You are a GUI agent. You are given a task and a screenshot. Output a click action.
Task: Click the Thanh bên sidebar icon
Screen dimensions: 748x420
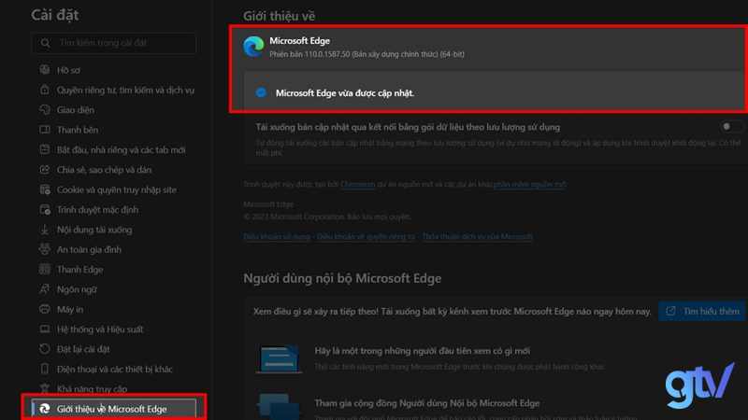pyautogui.click(x=44, y=130)
